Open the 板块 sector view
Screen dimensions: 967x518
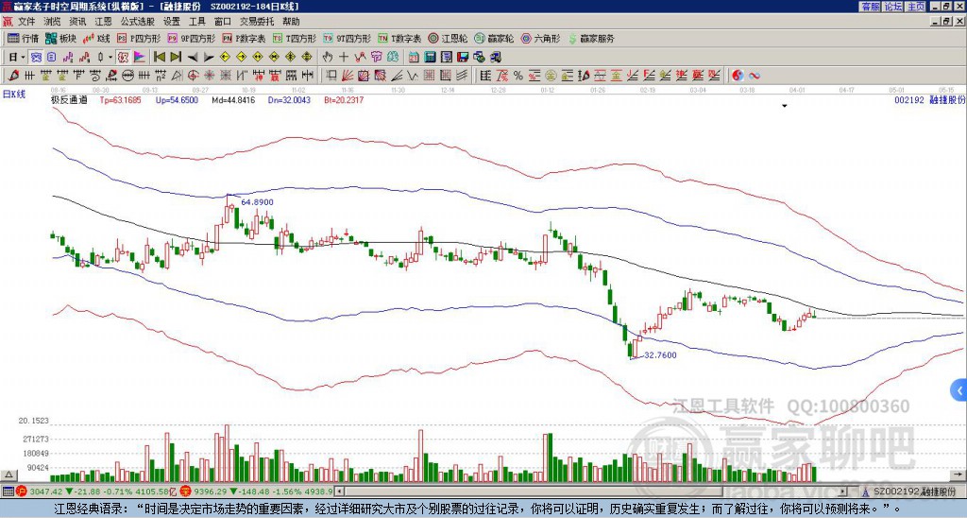pyautogui.click(x=59, y=38)
